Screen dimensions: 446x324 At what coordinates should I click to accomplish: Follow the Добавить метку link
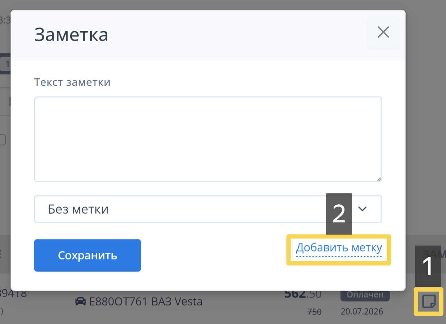pos(339,248)
